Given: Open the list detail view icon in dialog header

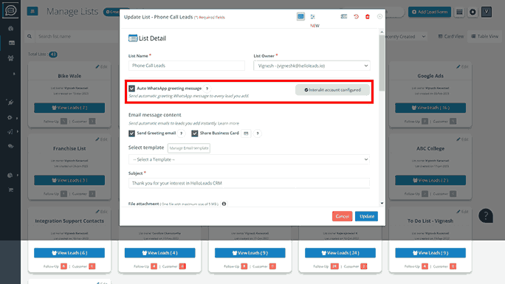Looking at the screenshot, I should (x=300, y=16).
